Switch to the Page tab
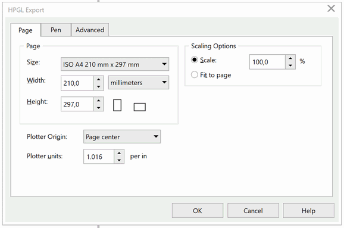This screenshot has height=228, width=344. (x=26, y=30)
